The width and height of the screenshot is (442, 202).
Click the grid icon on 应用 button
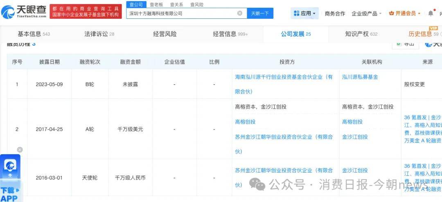click(297, 13)
